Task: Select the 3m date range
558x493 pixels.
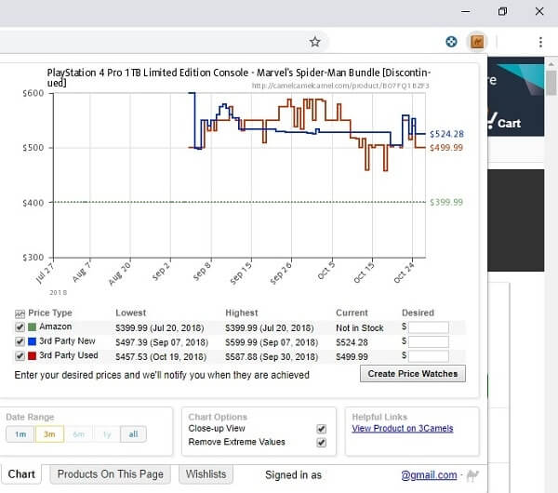Action: (x=49, y=434)
